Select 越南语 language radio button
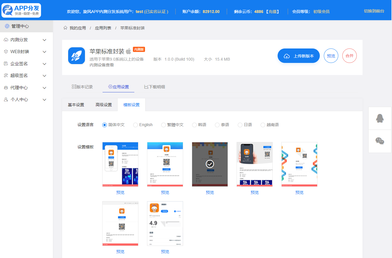This screenshot has height=258, width=392. (263, 125)
